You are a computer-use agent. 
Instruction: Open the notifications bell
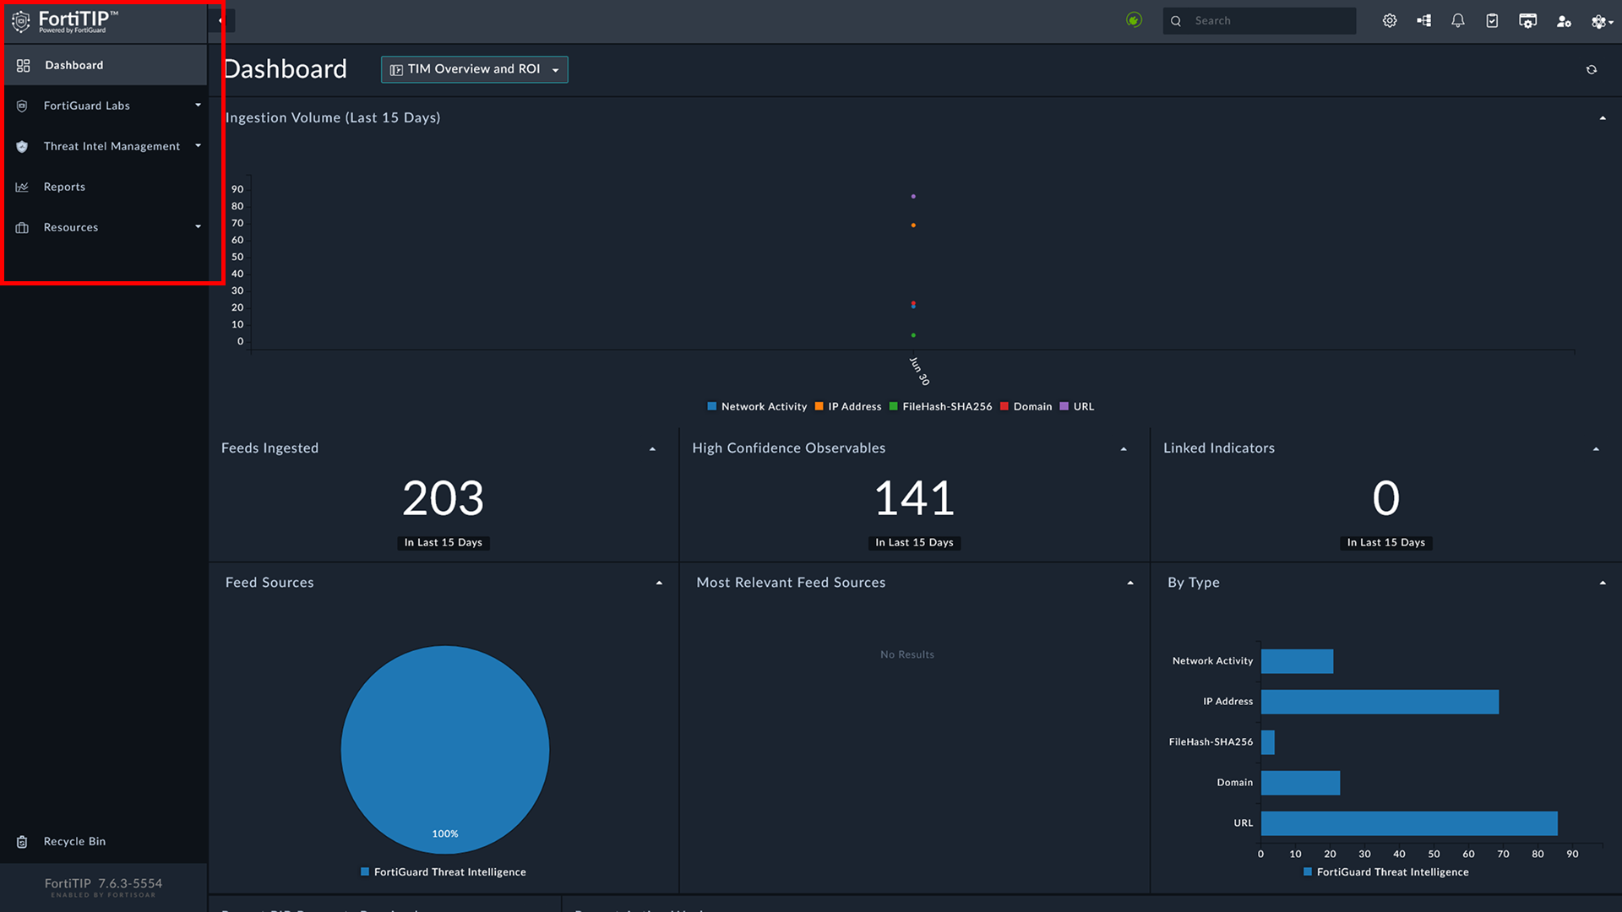[1458, 20]
